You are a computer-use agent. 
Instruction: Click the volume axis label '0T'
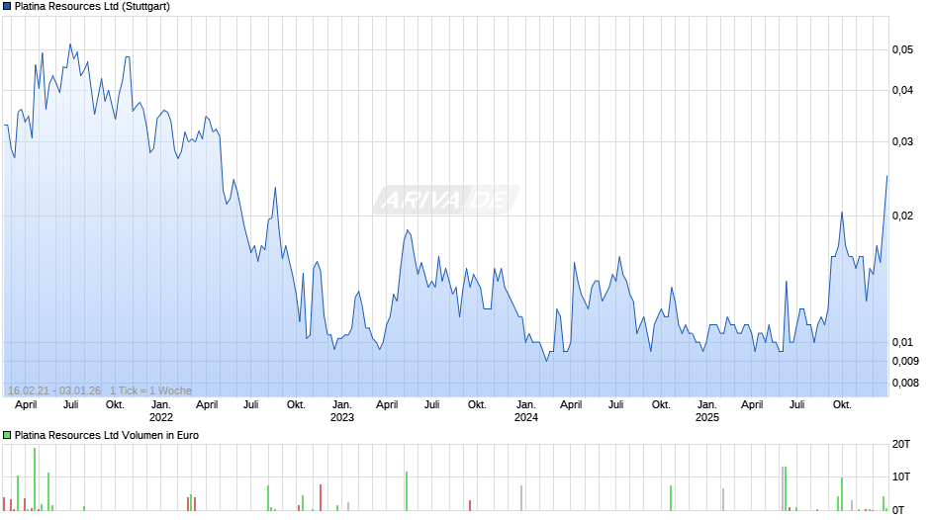(898, 510)
